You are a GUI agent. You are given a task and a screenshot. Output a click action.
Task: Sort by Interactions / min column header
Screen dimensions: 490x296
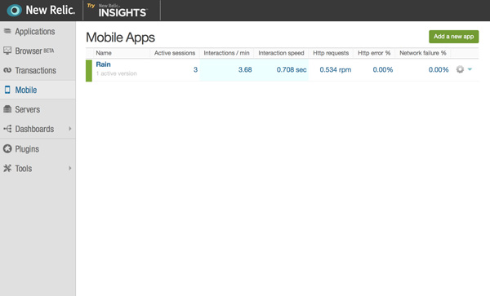(x=226, y=53)
